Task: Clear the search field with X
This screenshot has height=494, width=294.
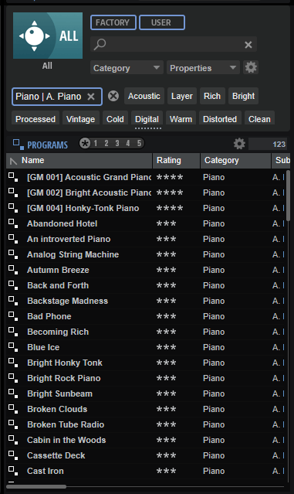Action: click(248, 45)
